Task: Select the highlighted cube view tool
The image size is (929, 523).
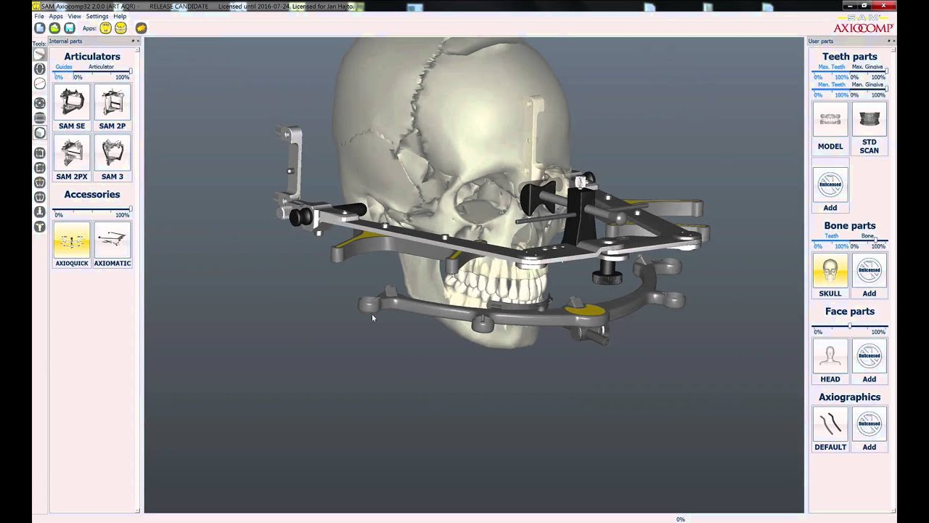Action: tap(40, 133)
